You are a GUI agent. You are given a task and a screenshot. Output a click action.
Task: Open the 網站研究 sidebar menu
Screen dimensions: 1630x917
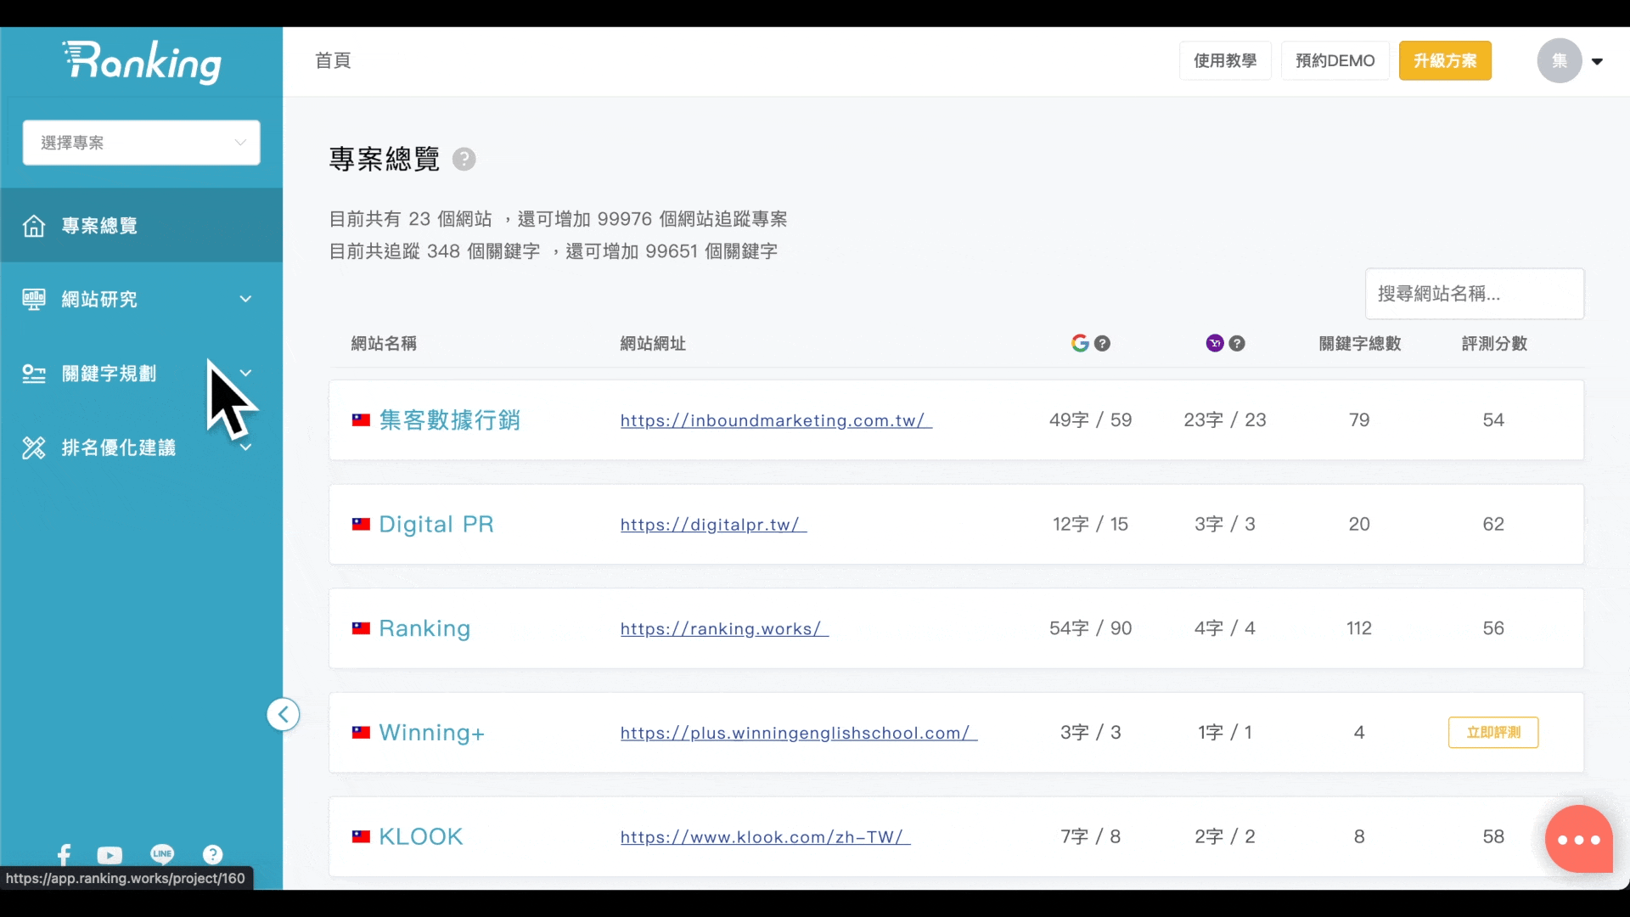(141, 299)
